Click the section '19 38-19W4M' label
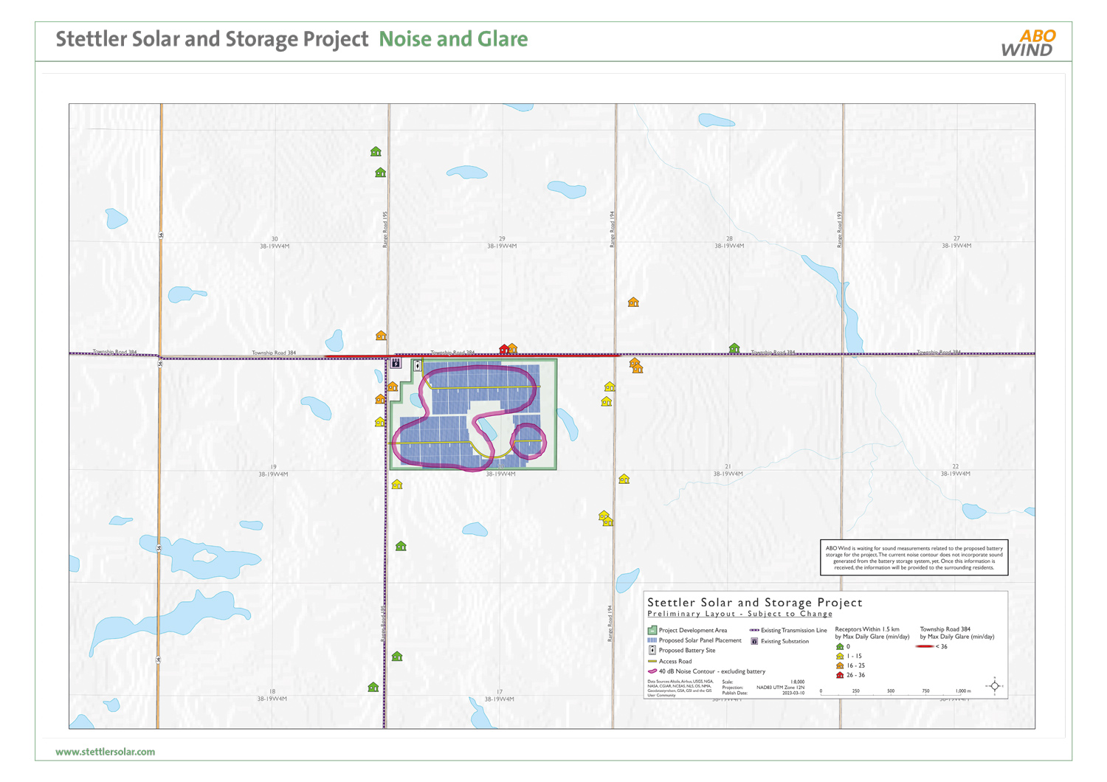The height and width of the screenshot is (782, 1107). (273, 471)
